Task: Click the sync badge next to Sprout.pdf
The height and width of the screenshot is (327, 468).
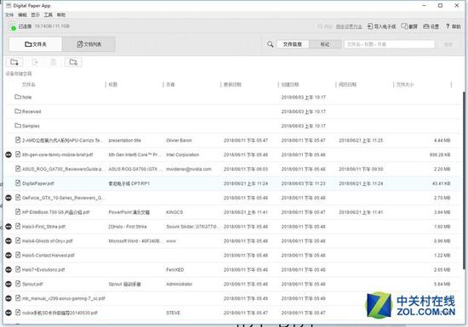Action: coord(9,284)
